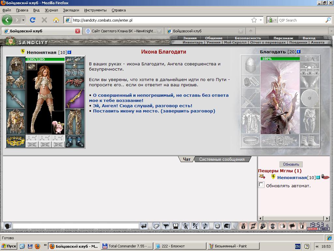This screenshot has height=251, width=334.
Task: Choose 'О совершенный и непогрешимый' dialogue option
Action: point(159,98)
